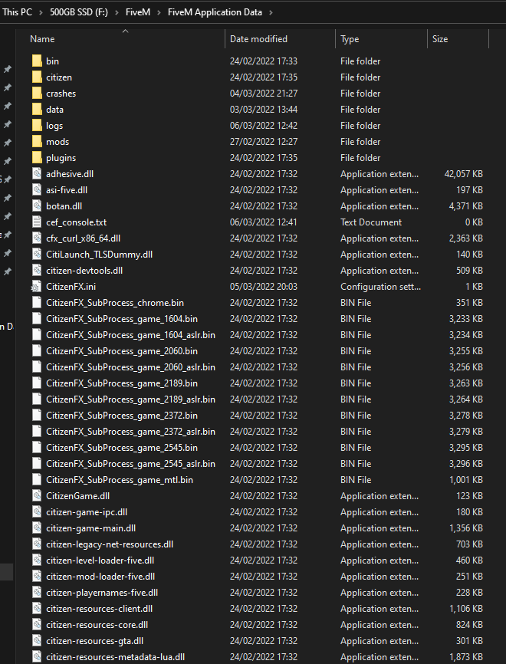Select CitizenFX_SubProcess_game_2545_aslr.bin file name

[x=130, y=463]
